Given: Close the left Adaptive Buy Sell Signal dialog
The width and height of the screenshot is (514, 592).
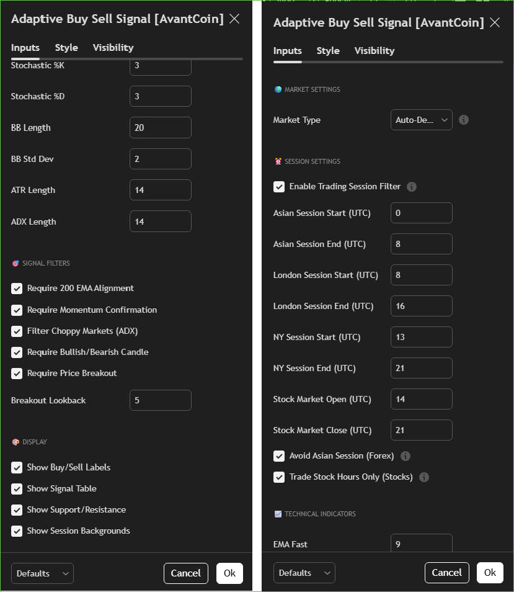Looking at the screenshot, I should point(234,19).
